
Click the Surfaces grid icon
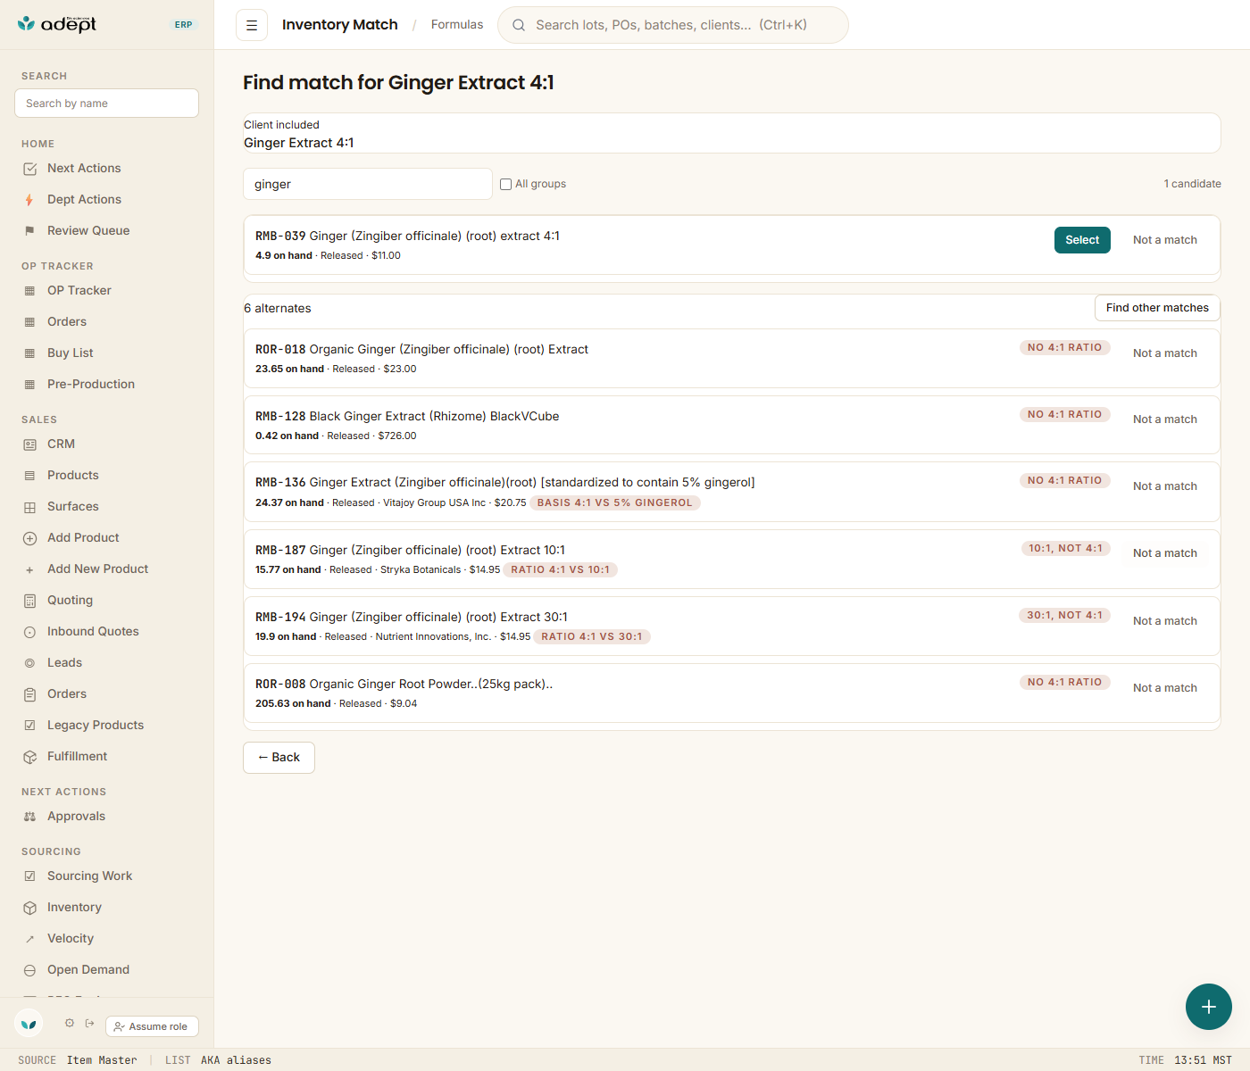coord(29,507)
